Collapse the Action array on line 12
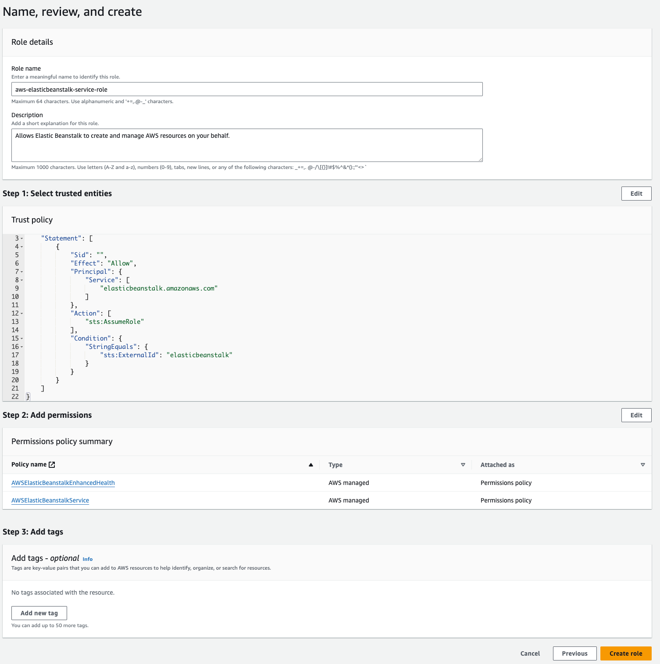Image resolution: width=660 pixels, height=664 pixels. point(22,314)
